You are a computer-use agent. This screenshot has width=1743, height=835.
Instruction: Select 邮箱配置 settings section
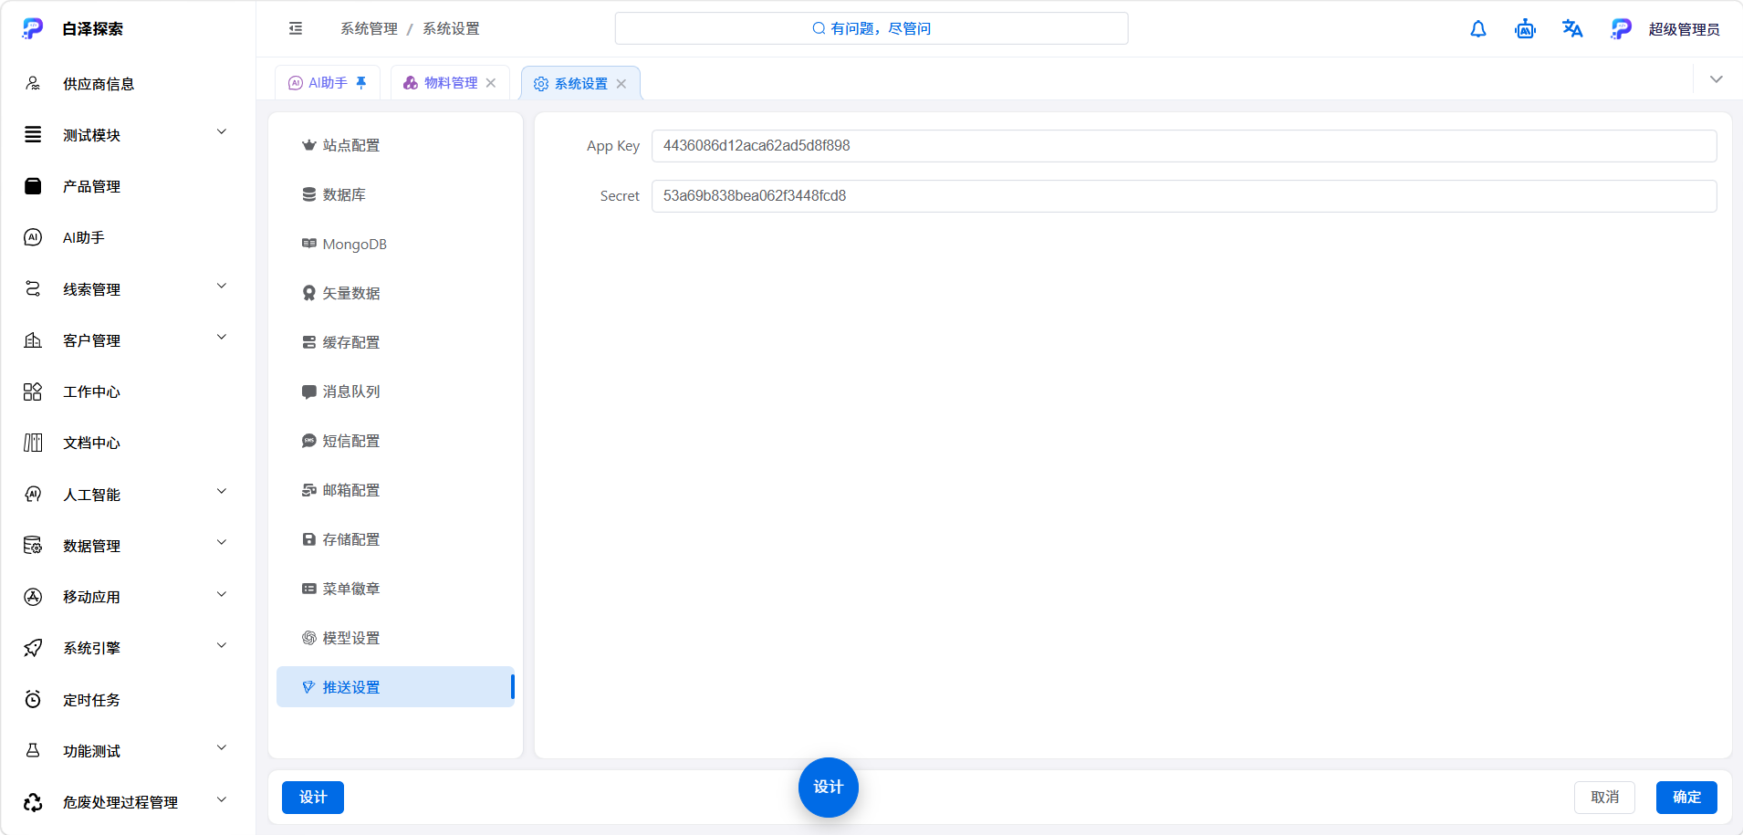coord(395,490)
